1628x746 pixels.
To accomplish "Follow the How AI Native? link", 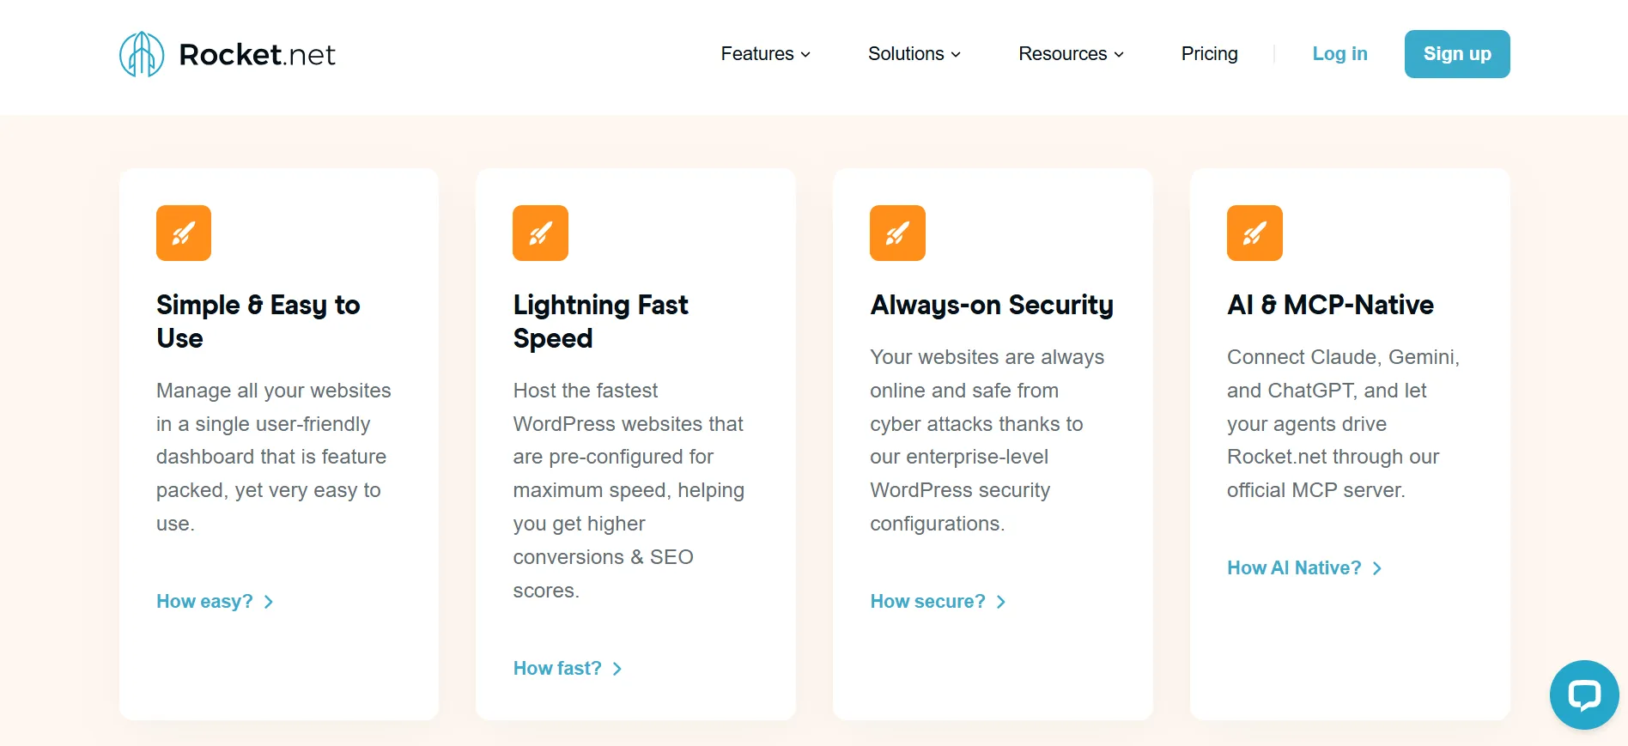I will 1304,568.
